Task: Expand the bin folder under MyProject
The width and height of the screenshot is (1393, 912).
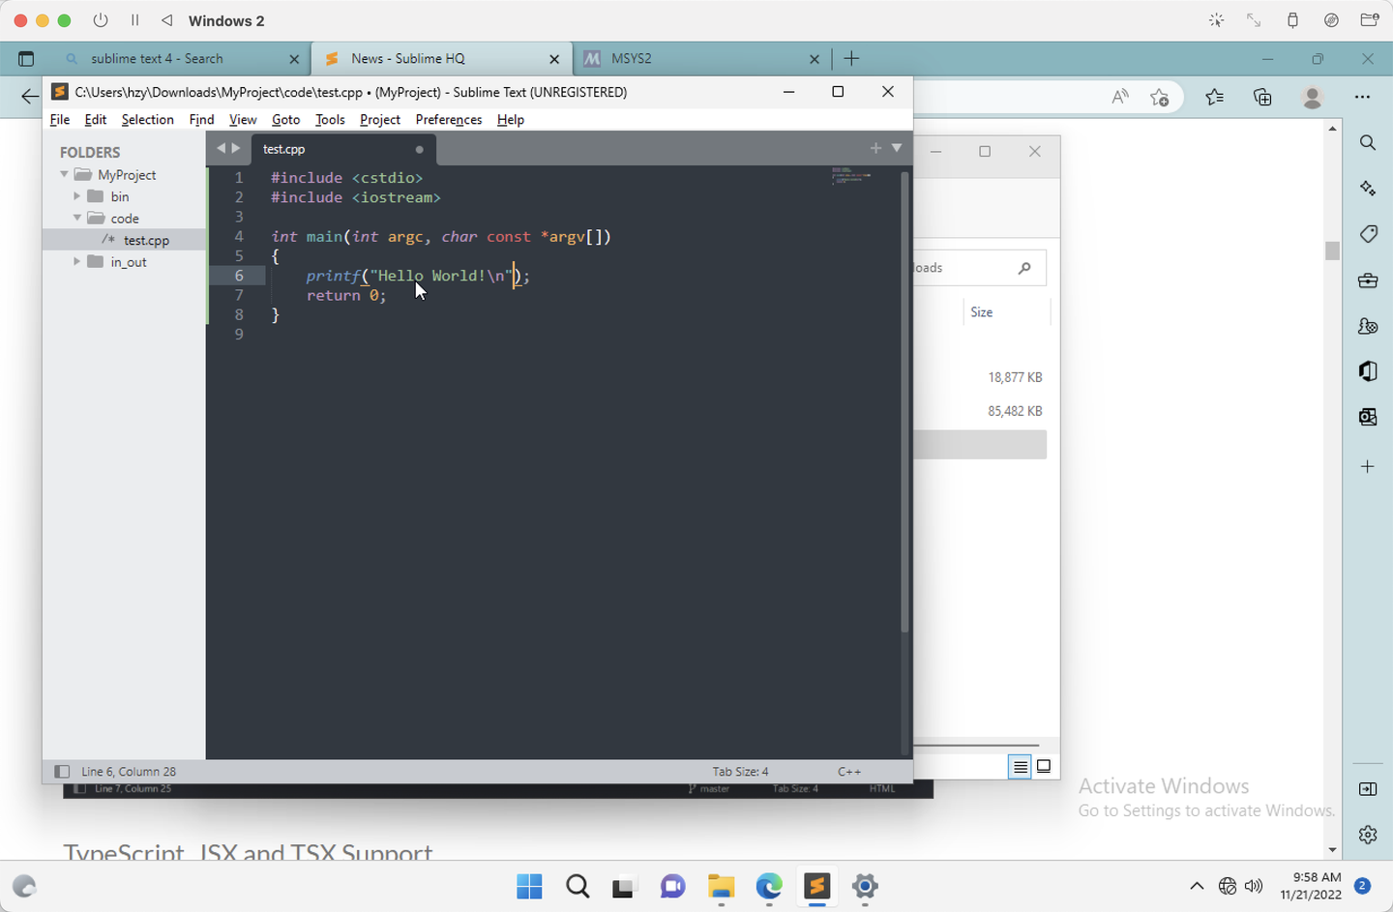Action: 77,195
